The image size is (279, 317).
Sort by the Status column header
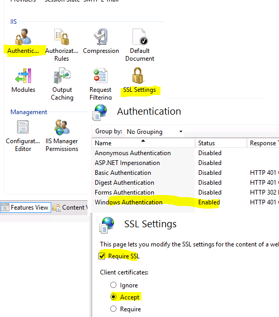coord(221,143)
